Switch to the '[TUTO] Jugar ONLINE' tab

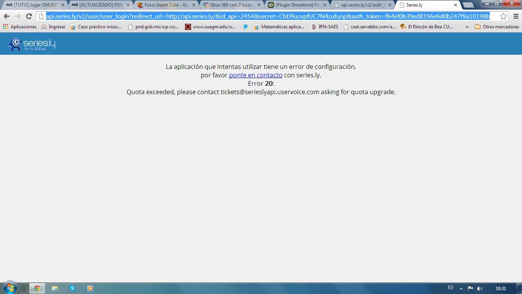coord(34,5)
